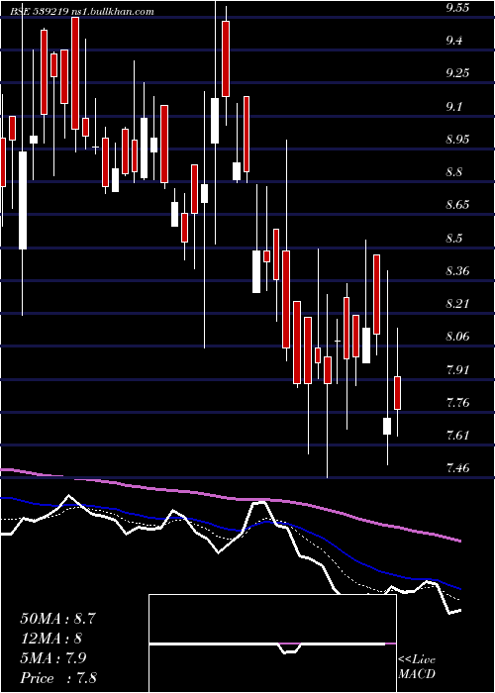Click the Price : 7.8 readout

point(58,677)
